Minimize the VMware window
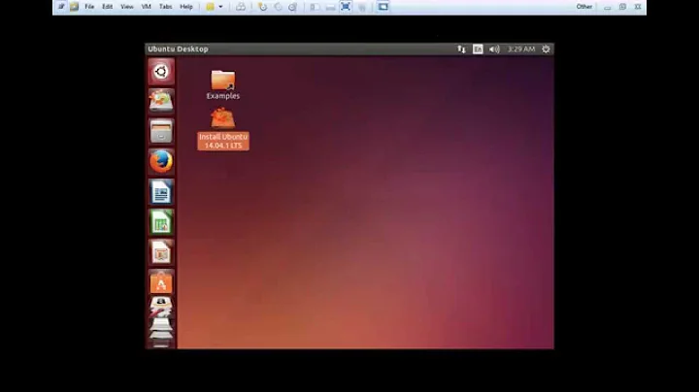This screenshot has width=699, height=392. coord(607,7)
